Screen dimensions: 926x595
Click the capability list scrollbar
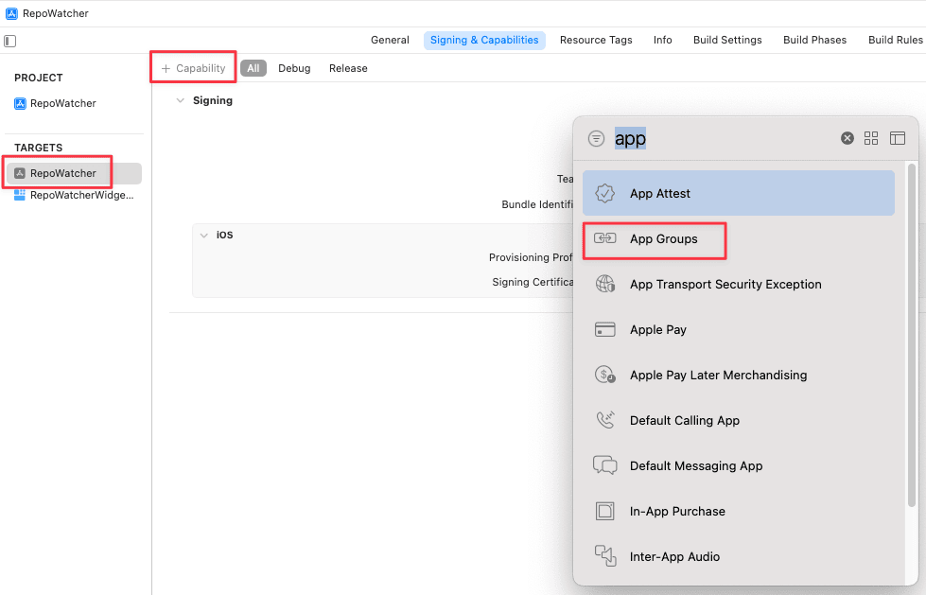911,336
